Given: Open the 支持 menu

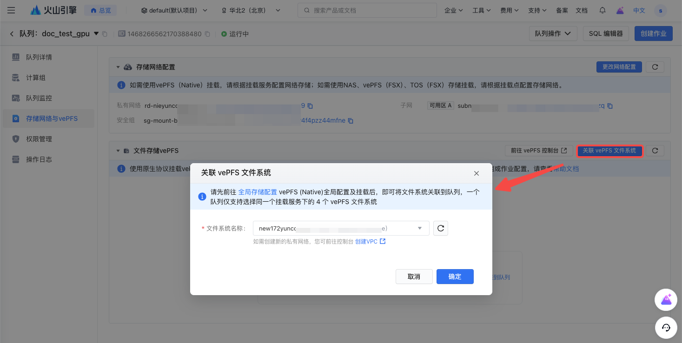Looking at the screenshot, I should [537, 10].
